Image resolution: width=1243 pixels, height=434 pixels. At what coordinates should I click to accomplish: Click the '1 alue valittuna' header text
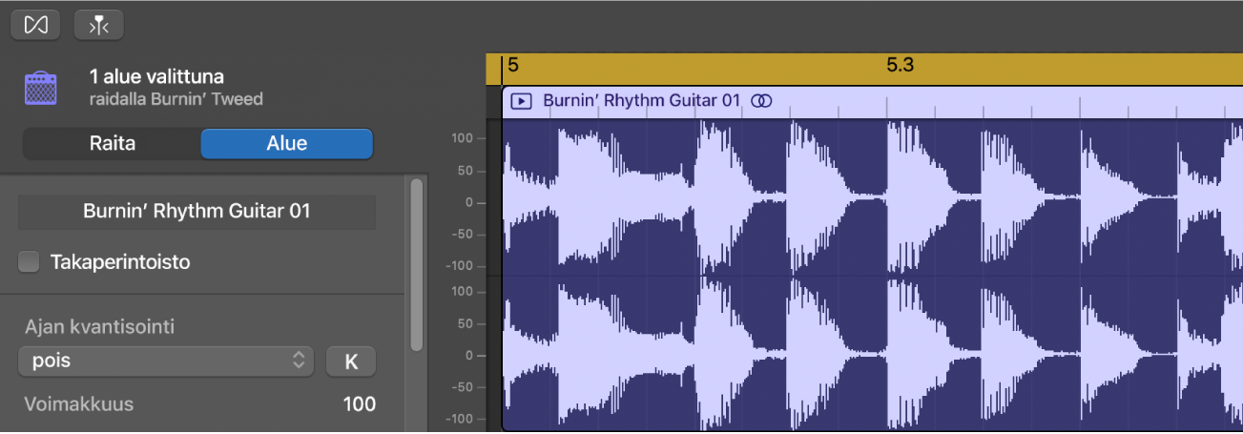tap(156, 76)
